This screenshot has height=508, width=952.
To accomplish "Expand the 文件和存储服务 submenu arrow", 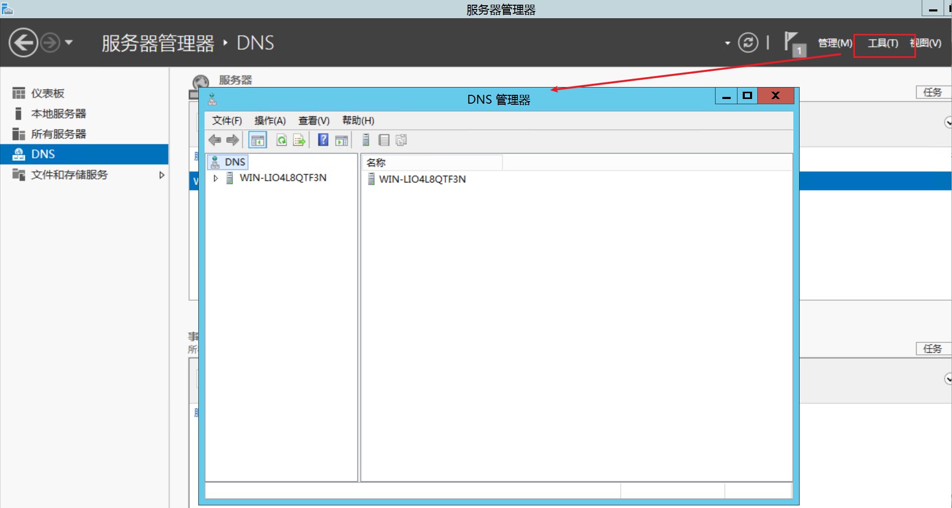I will [x=162, y=175].
